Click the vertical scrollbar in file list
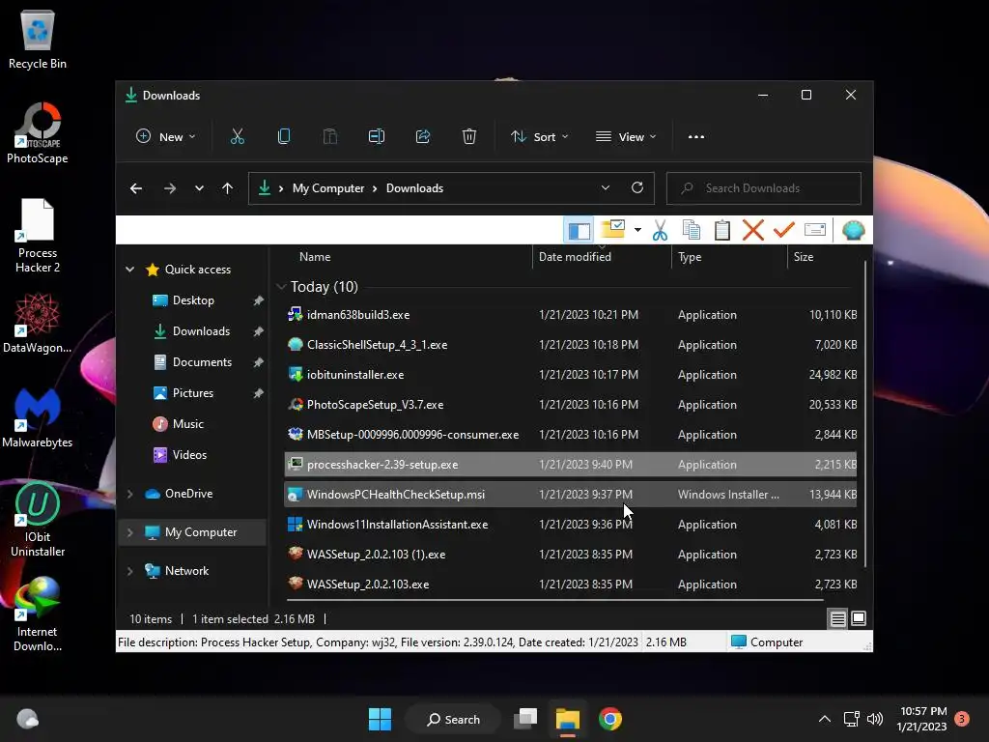Screen dimensions: 989x742 (x=864, y=414)
